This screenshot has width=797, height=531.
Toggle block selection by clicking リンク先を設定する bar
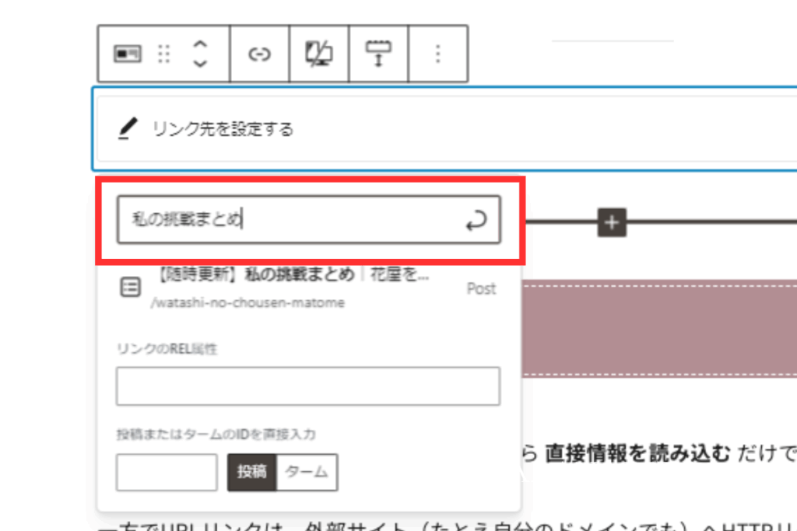pos(311,129)
